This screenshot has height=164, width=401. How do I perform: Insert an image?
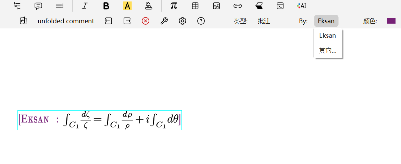pyautogui.click(x=216, y=6)
